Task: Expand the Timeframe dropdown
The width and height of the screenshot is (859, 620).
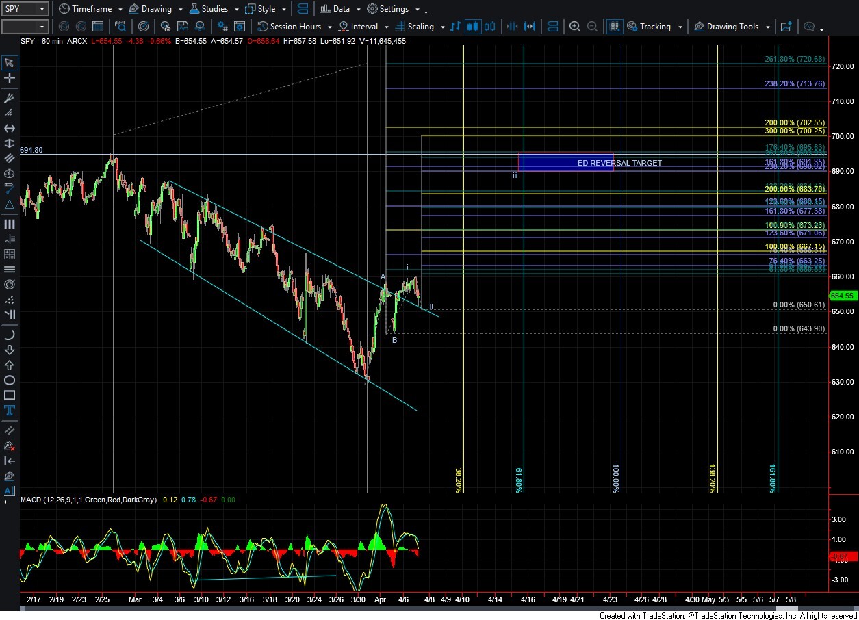Action: (120, 10)
